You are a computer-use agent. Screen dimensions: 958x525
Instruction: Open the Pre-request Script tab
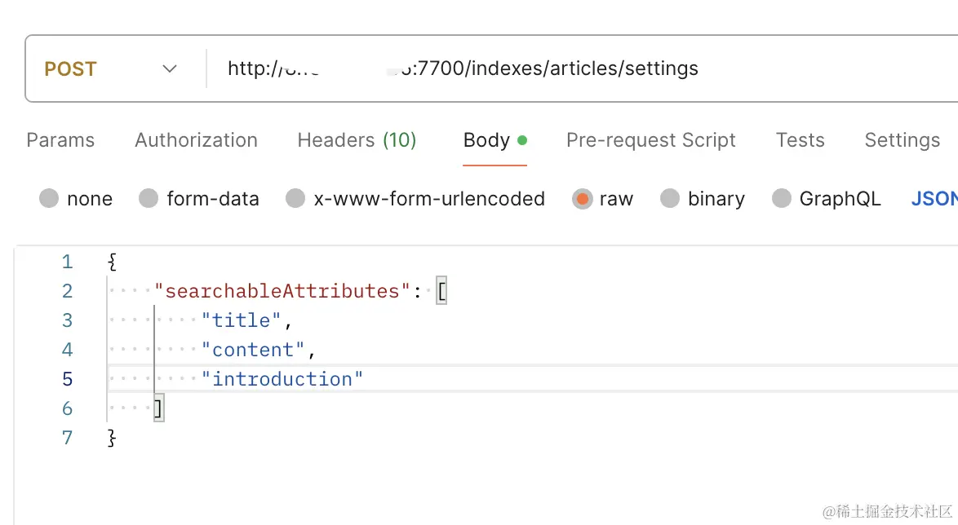click(650, 140)
